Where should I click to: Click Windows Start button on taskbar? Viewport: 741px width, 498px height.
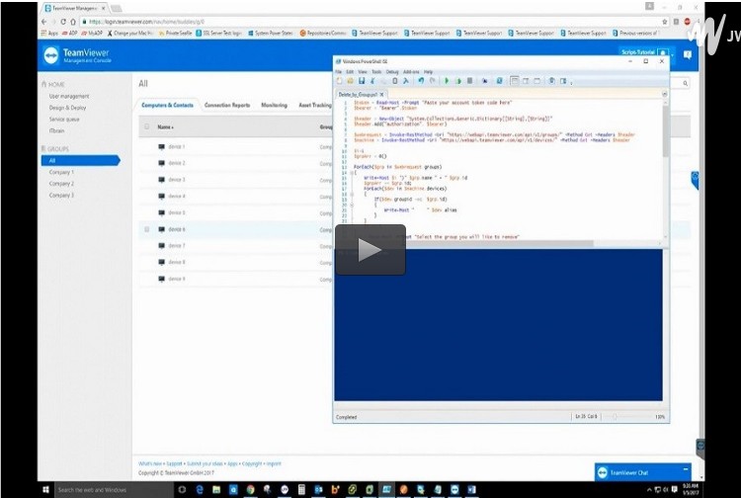pyautogui.click(x=45, y=489)
